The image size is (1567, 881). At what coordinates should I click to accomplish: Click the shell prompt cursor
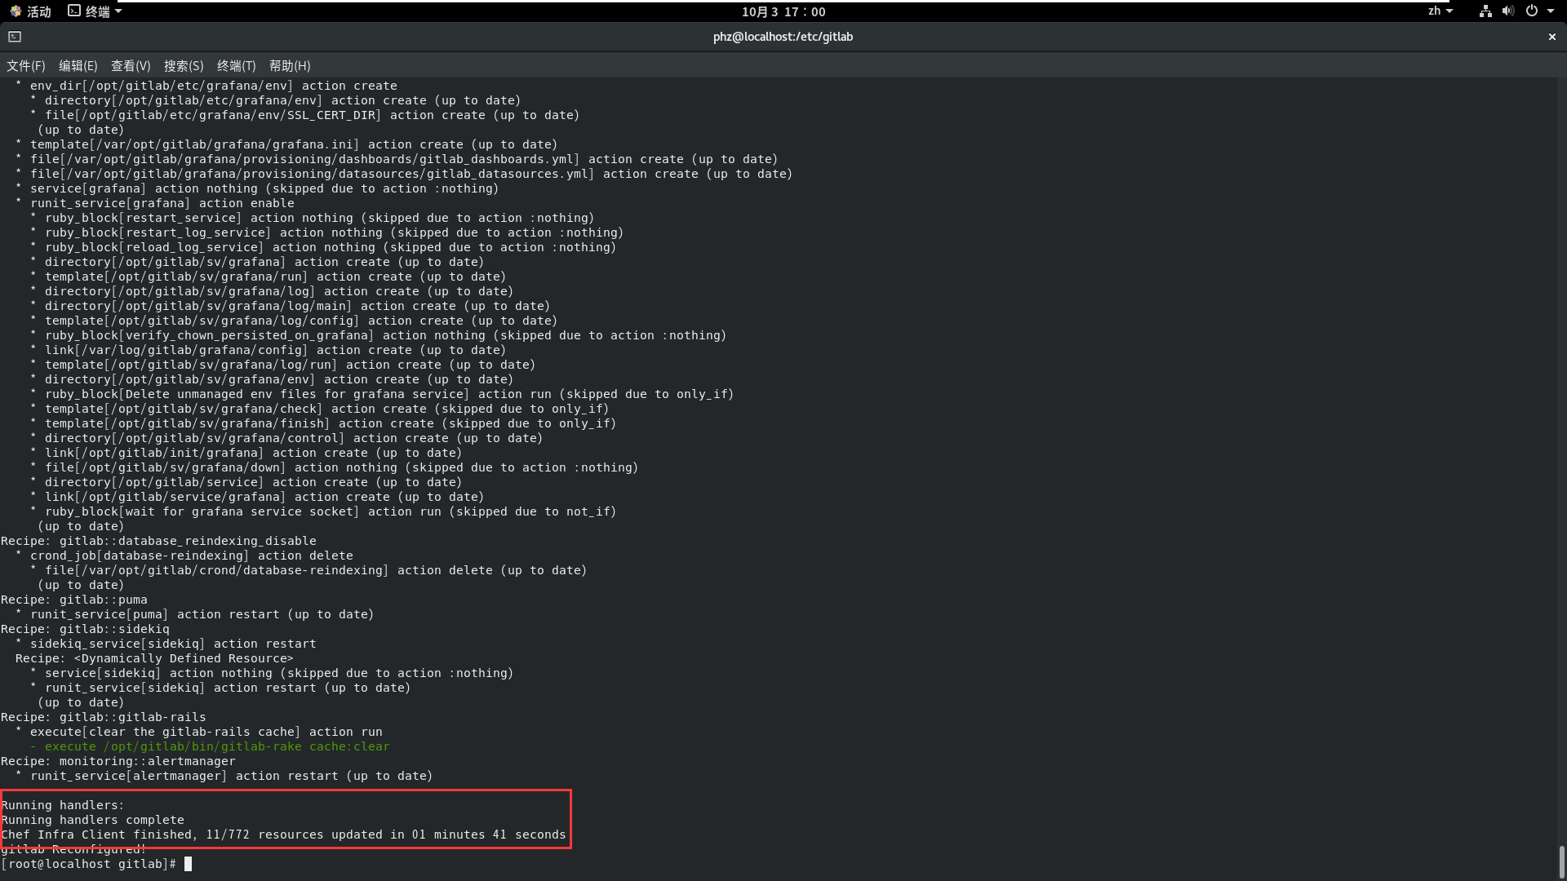[189, 864]
